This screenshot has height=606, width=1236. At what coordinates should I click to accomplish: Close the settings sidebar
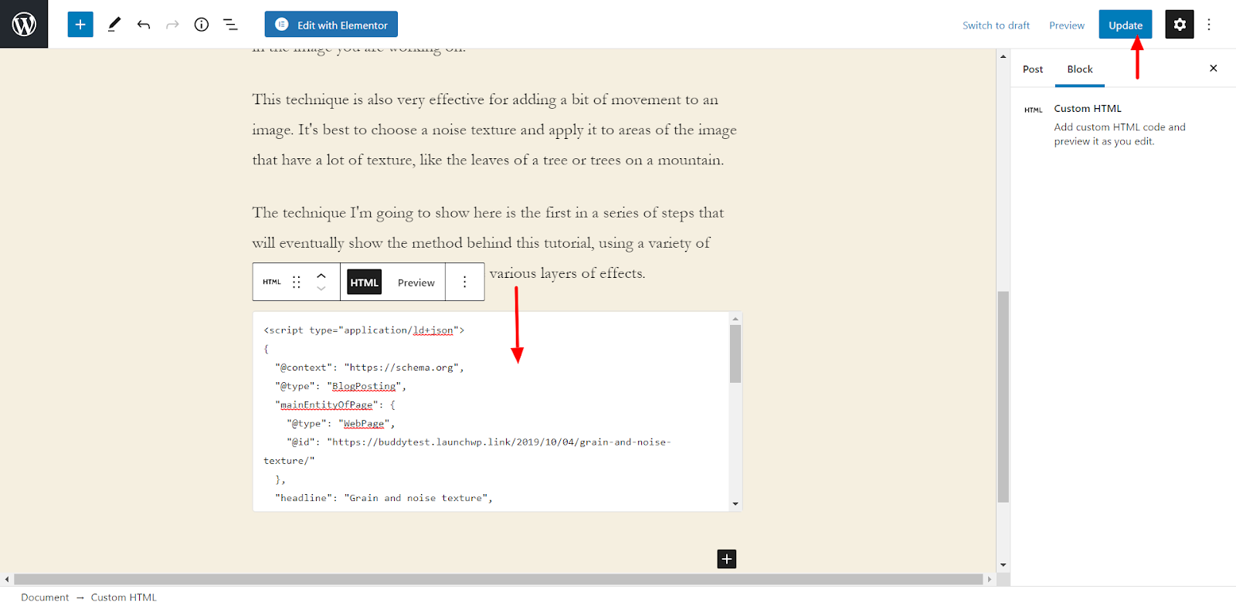[x=1214, y=68]
